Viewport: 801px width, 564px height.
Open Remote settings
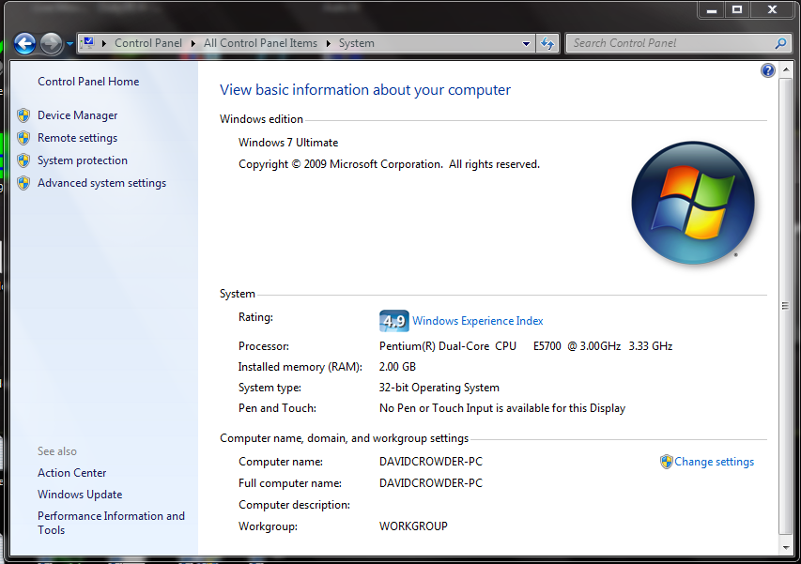pyautogui.click(x=78, y=138)
